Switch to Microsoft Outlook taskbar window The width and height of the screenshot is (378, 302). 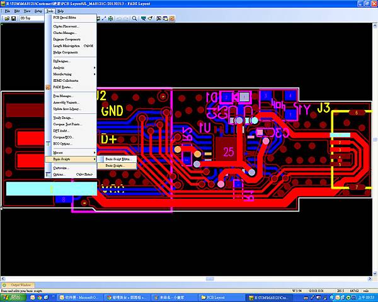(x=79, y=298)
